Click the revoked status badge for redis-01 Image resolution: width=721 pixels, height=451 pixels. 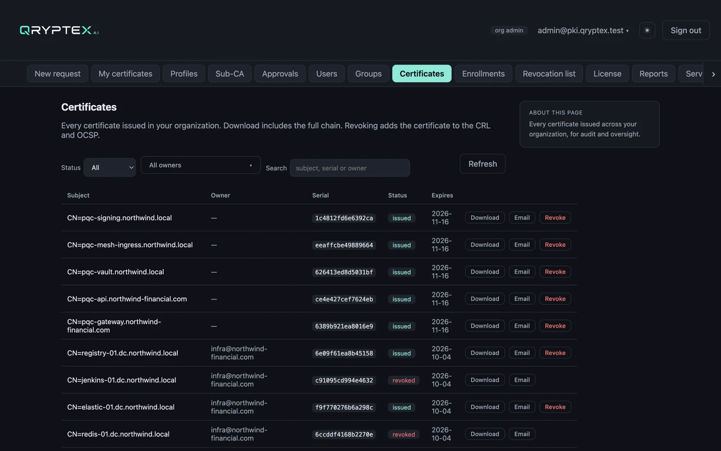point(404,435)
